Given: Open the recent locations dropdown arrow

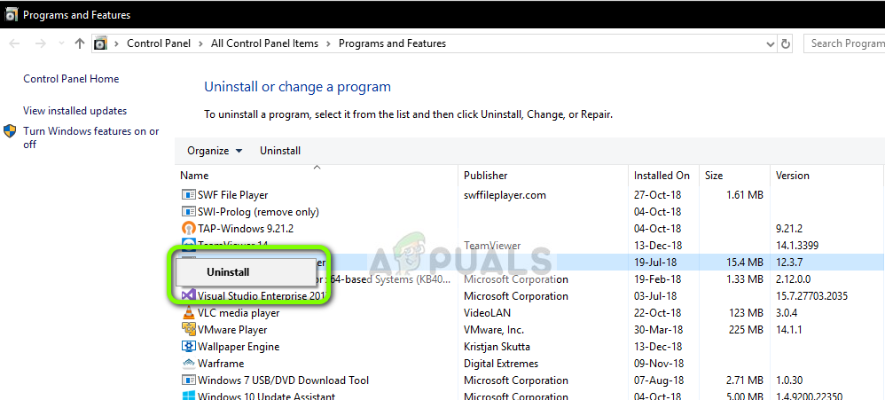Looking at the screenshot, I should (x=61, y=44).
